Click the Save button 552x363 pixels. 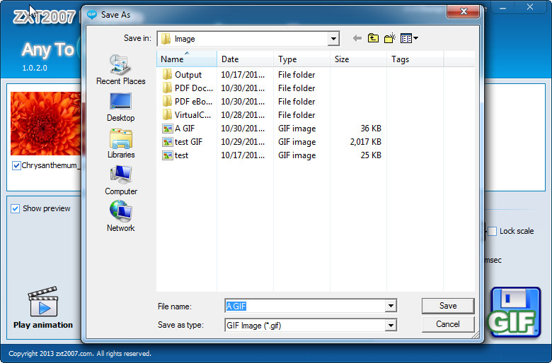448,306
